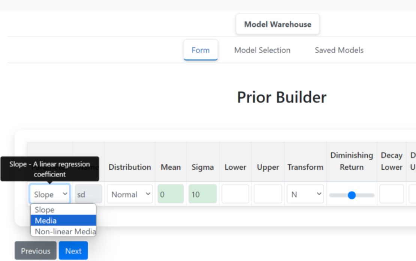The height and width of the screenshot is (261, 416).
Task: Switch to the Form tab
Action: 201,50
